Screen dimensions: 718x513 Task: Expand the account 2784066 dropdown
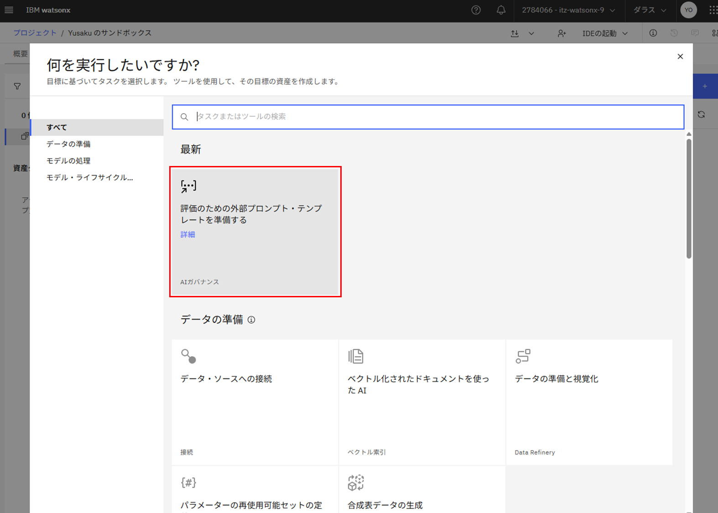pyautogui.click(x=568, y=10)
